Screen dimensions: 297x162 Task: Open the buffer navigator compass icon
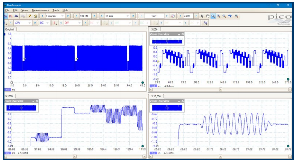point(173,16)
